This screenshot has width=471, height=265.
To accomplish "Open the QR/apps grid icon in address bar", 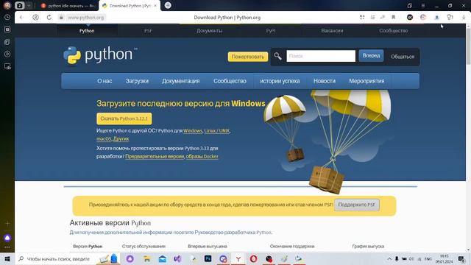I will coord(362,18).
